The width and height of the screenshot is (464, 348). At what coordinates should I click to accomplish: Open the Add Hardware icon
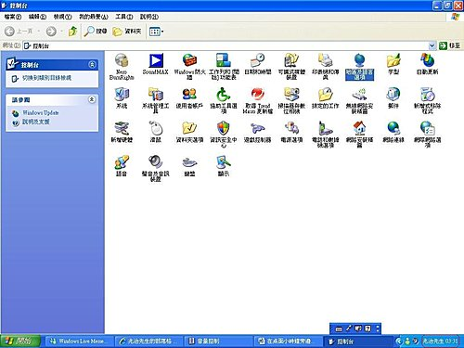coord(122,132)
